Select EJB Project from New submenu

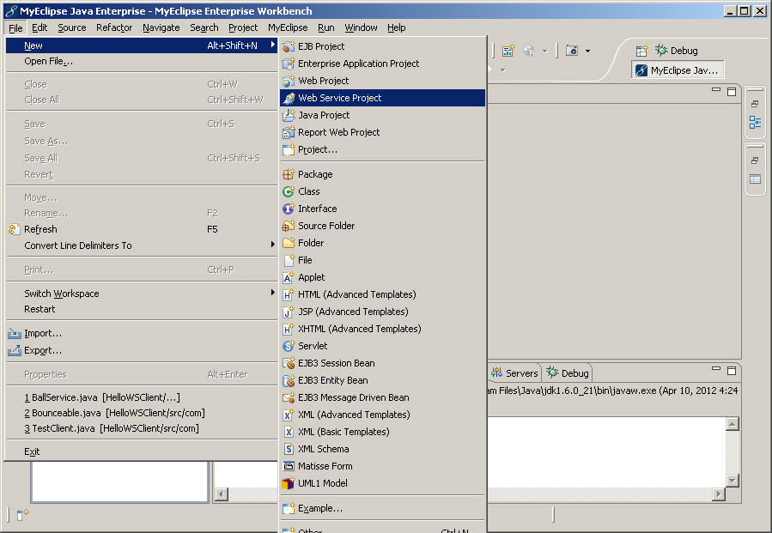click(382, 46)
